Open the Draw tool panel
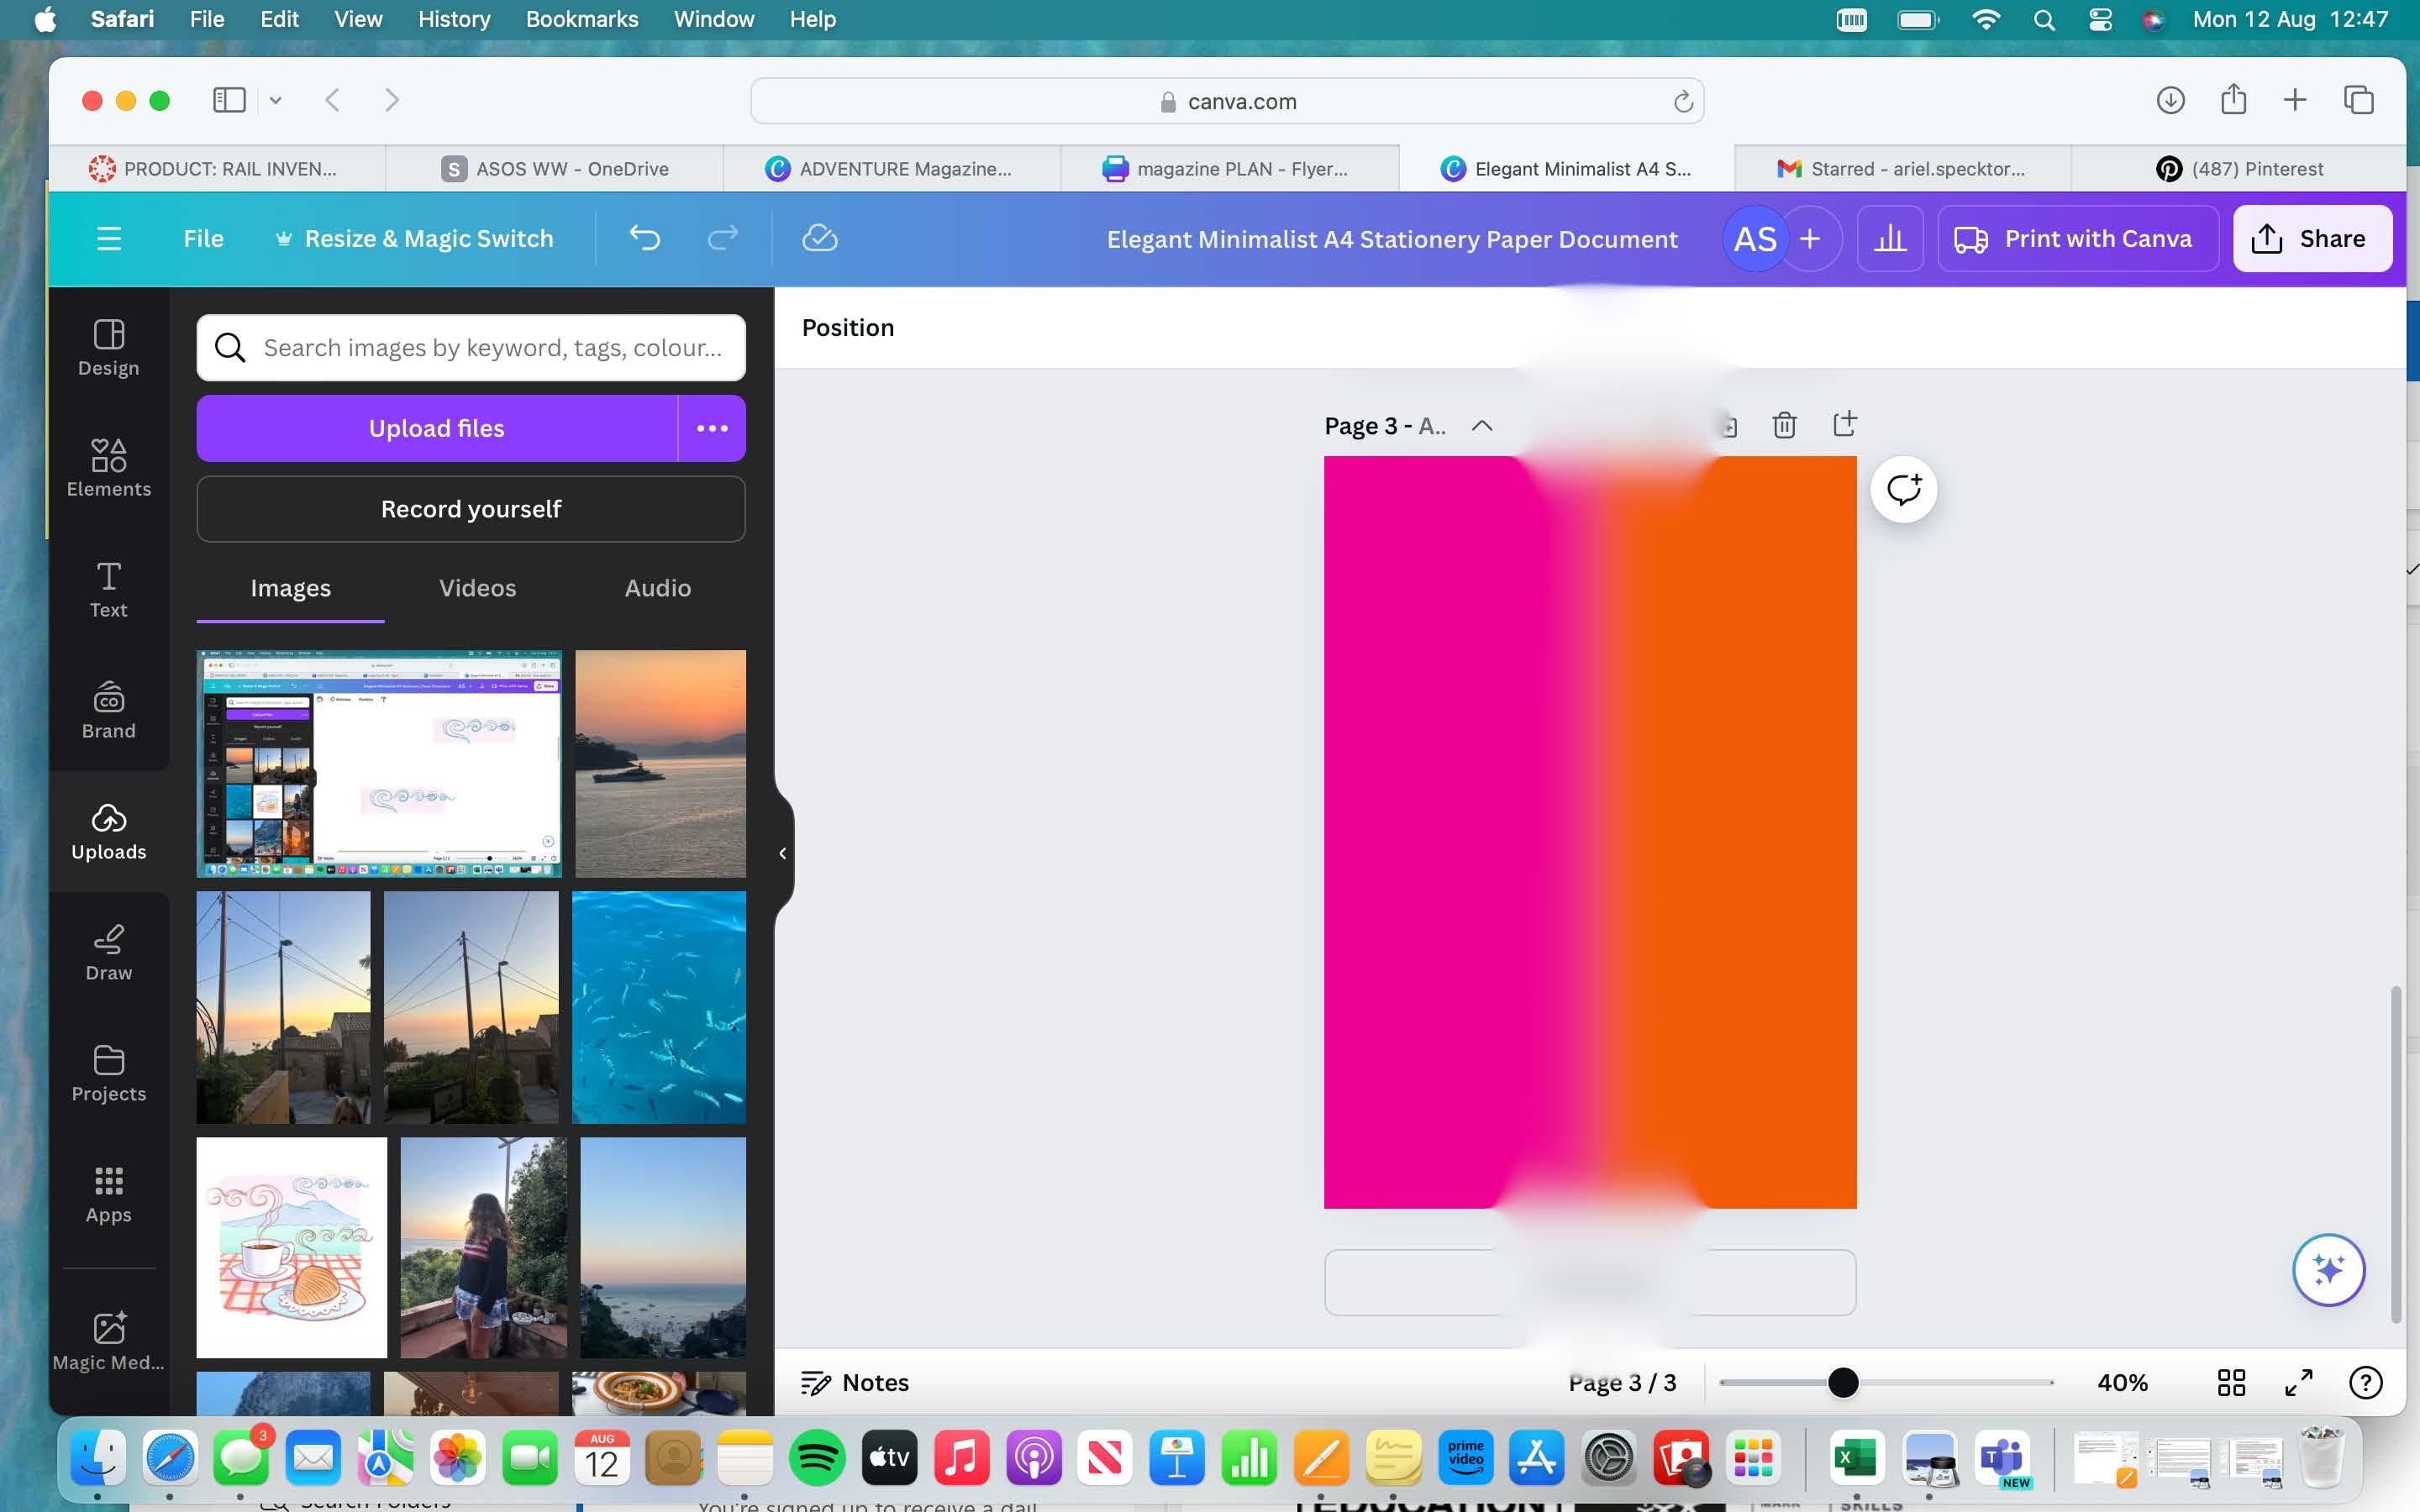Image resolution: width=2420 pixels, height=1512 pixels. [x=108, y=952]
